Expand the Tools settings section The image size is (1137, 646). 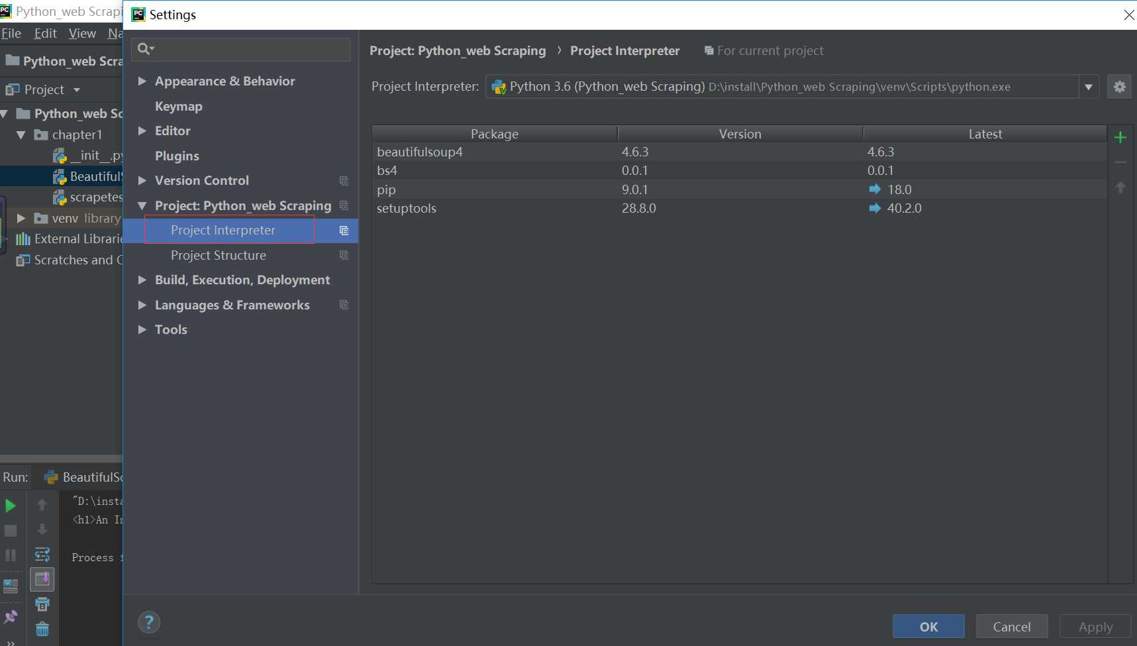[142, 329]
